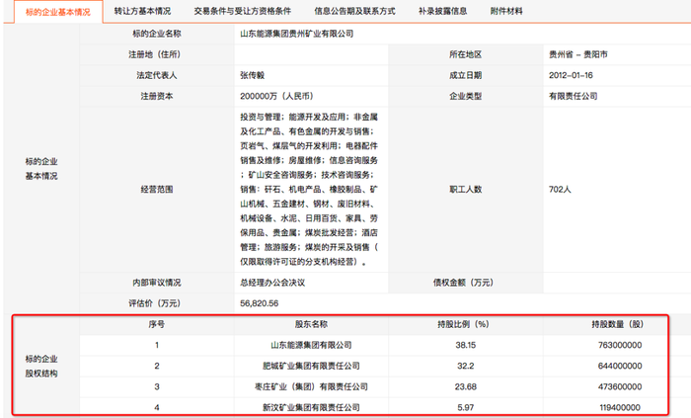Click the business scope description text

tap(309, 189)
